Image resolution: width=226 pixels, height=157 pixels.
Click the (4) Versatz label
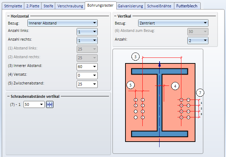(x=18, y=75)
